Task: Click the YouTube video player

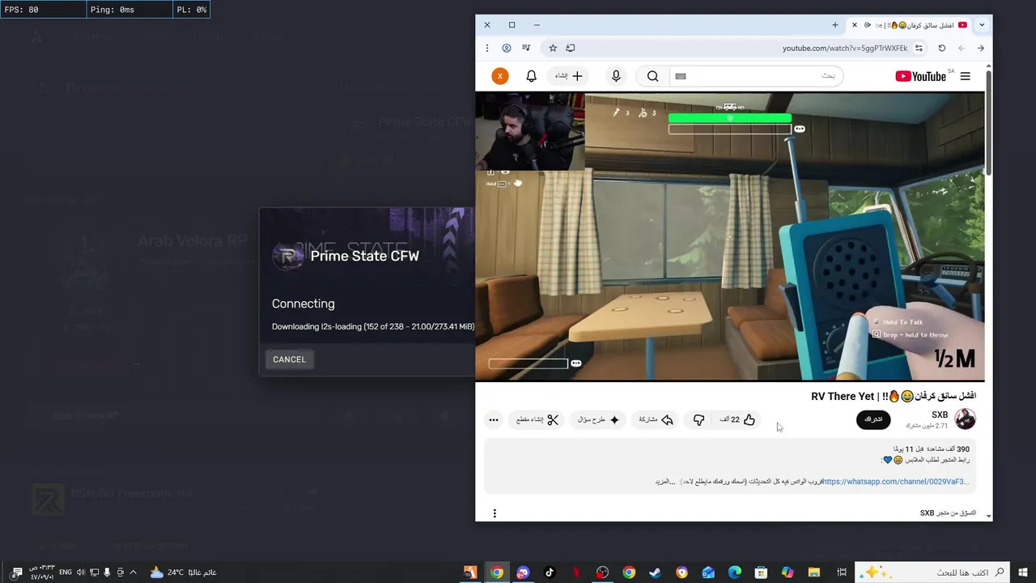Action: tap(730, 236)
